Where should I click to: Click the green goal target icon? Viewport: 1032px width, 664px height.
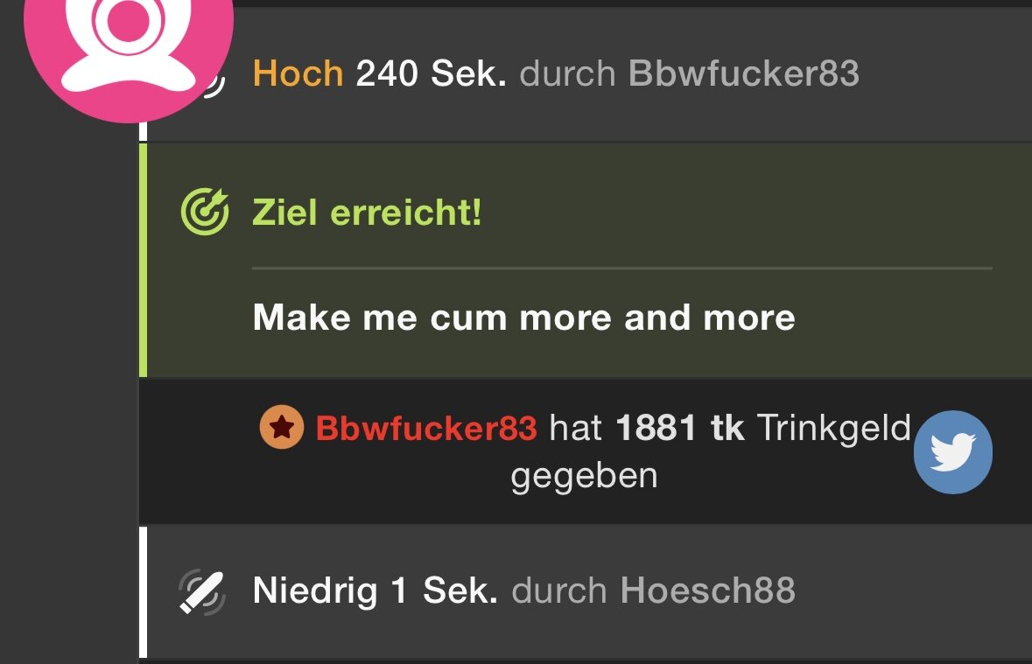tap(205, 212)
